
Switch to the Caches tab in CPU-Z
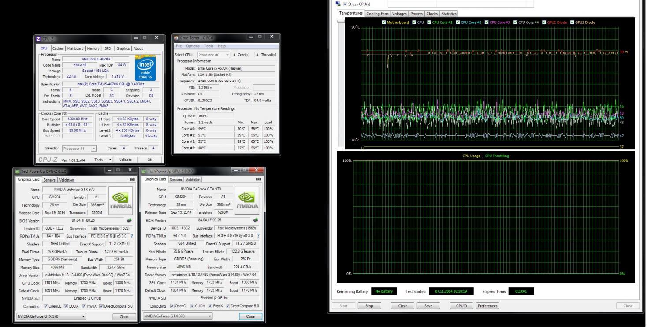coord(58,48)
